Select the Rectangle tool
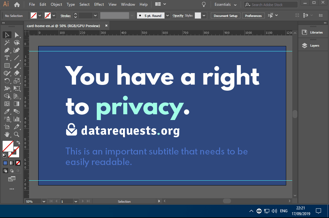The height and width of the screenshot is (218, 329). [x=7, y=65]
